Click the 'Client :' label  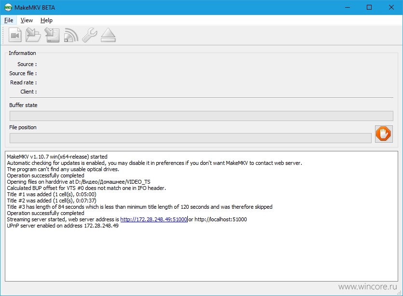28,92
